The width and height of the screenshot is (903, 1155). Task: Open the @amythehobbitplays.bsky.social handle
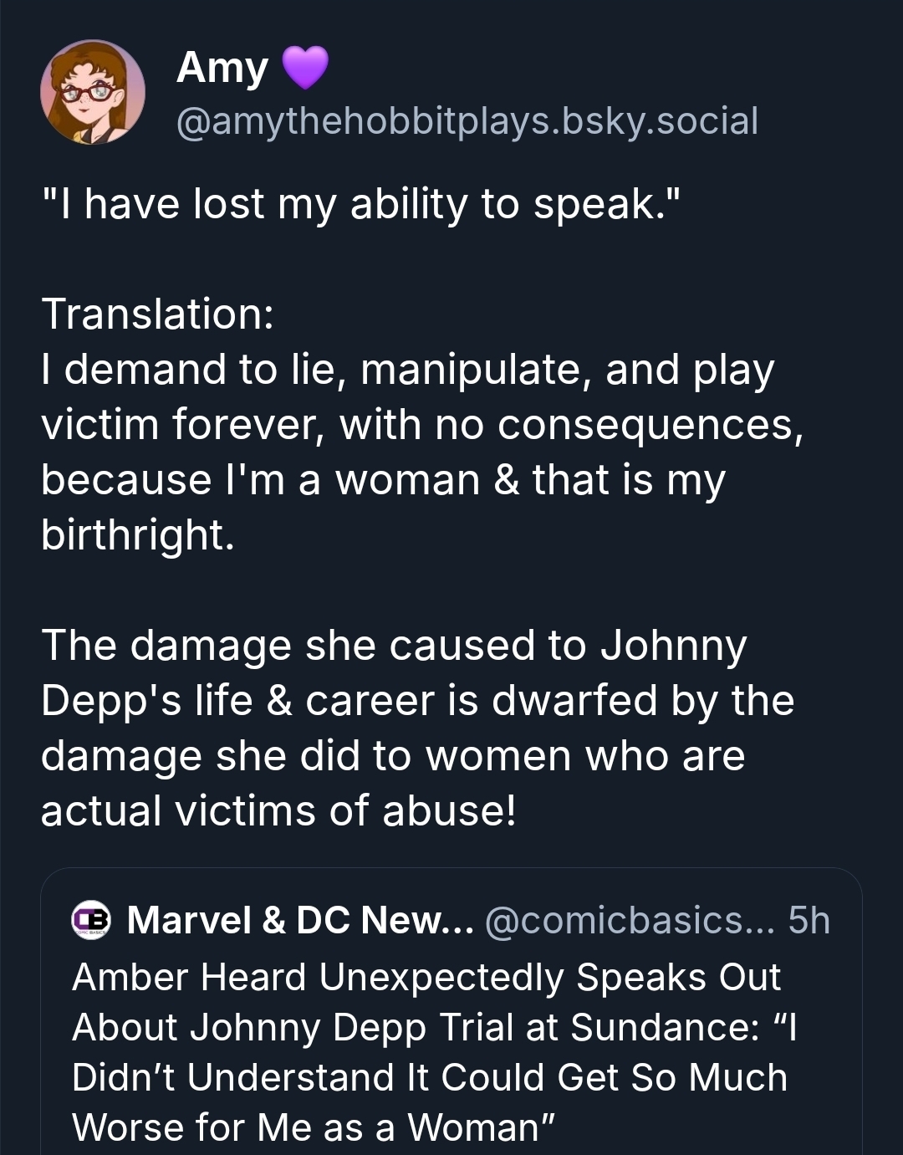coord(467,121)
